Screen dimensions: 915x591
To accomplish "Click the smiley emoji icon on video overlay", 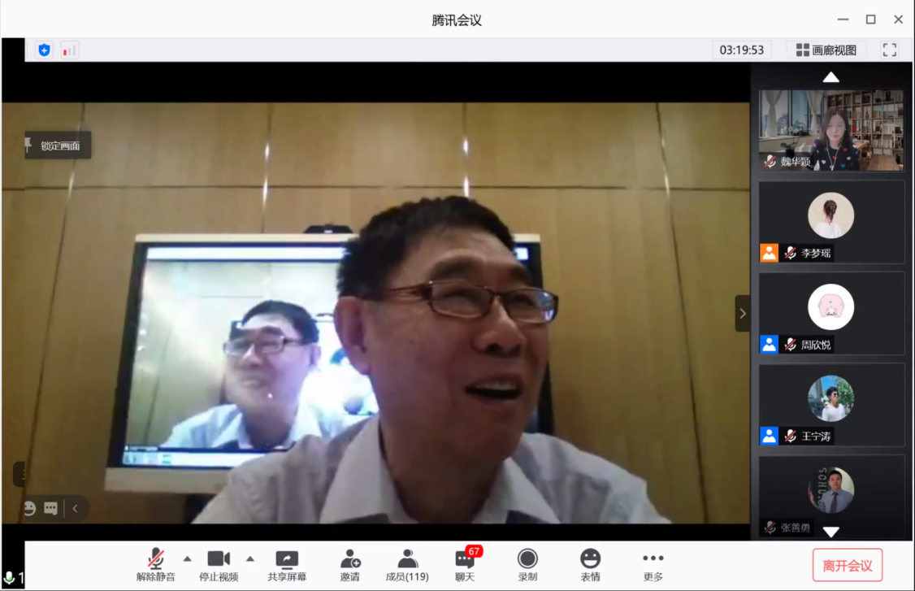I will (x=30, y=509).
